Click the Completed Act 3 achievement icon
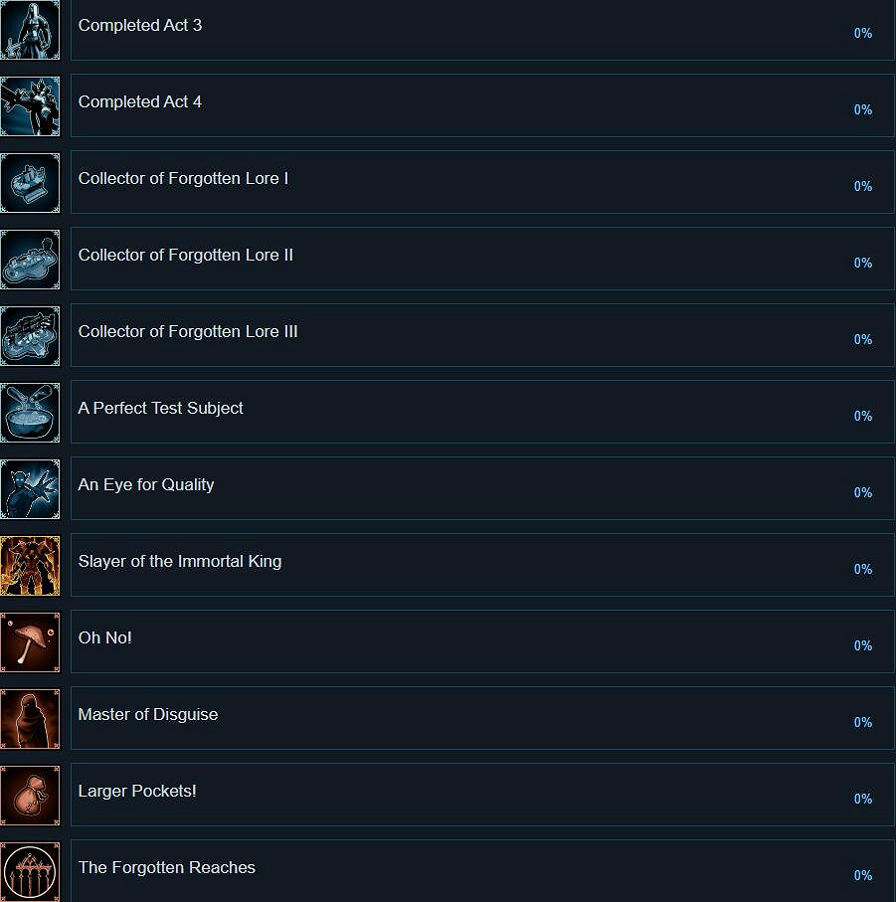Image resolution: width=896 pixels, height=902 pixels. coord(30,30)
